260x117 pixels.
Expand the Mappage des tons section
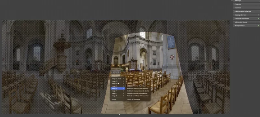click(246, 15)
